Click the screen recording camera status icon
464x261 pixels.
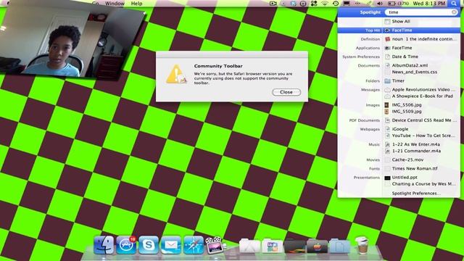click(x=273, y=4)
